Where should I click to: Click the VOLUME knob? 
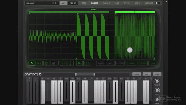tap(157, 81)
